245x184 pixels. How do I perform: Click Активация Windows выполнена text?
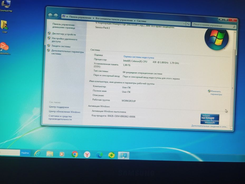(x=109, y=111)
